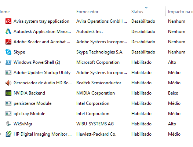The width and height of the screenshot is (193, 147).
Task: Click the Windows PowerShell icon
Action: (8, 62)
